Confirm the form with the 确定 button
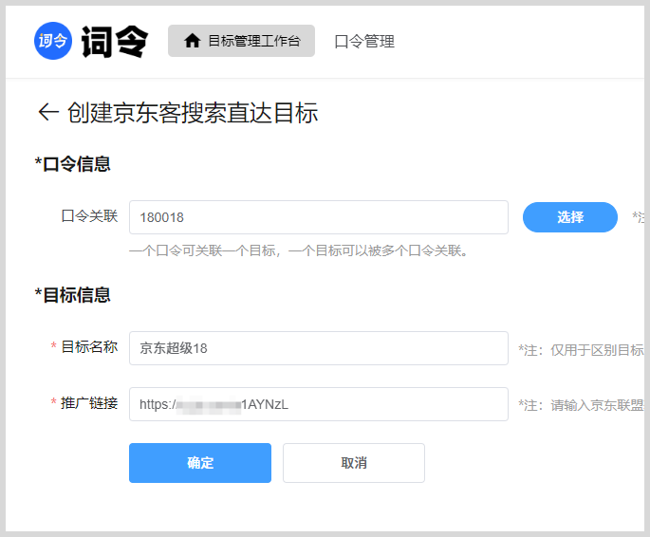The width and height of the screenshot is (650, 537). coord(200,463)
